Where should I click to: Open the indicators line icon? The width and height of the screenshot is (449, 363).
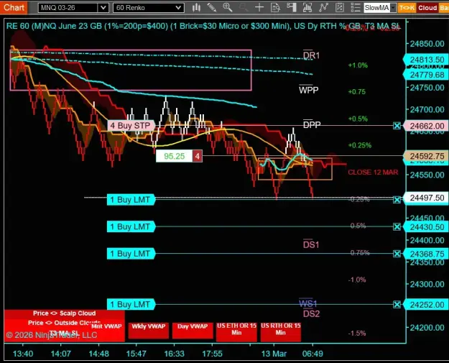click(323, 8)
